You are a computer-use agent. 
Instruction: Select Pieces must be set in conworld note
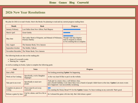pyautogui.click(x=35, y=89)
